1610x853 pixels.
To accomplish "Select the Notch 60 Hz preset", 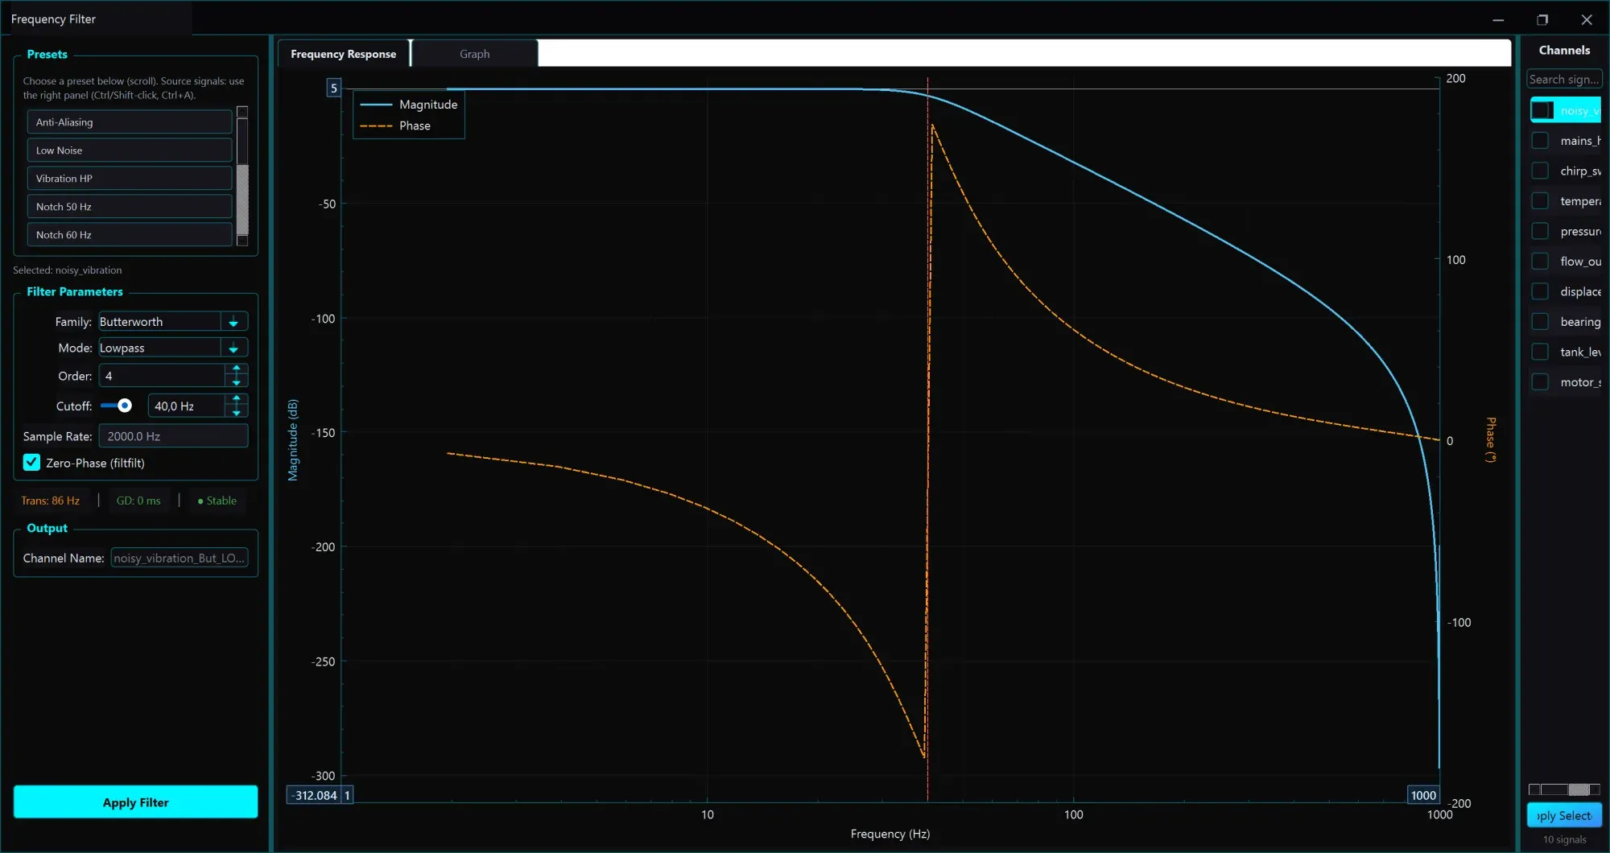I will (x=129, y=235).
